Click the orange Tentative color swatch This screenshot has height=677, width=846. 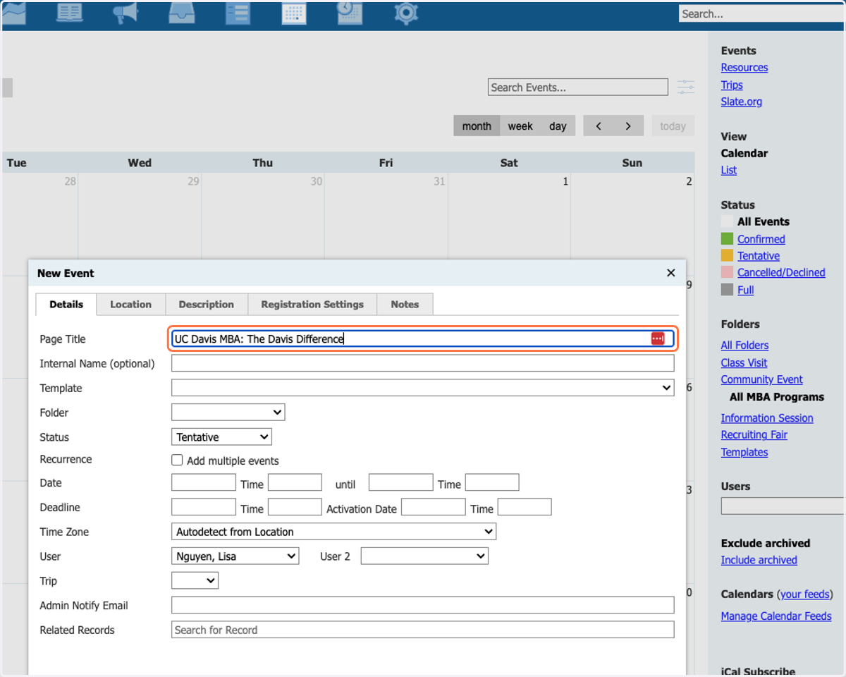click(x=728, y=256)
